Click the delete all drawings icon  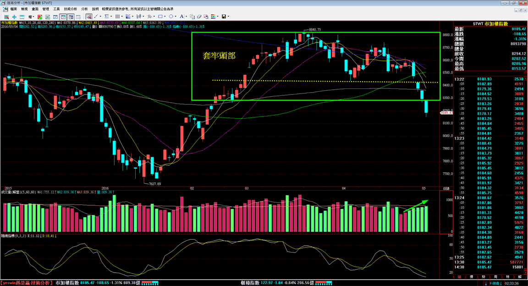pos(206,16)
